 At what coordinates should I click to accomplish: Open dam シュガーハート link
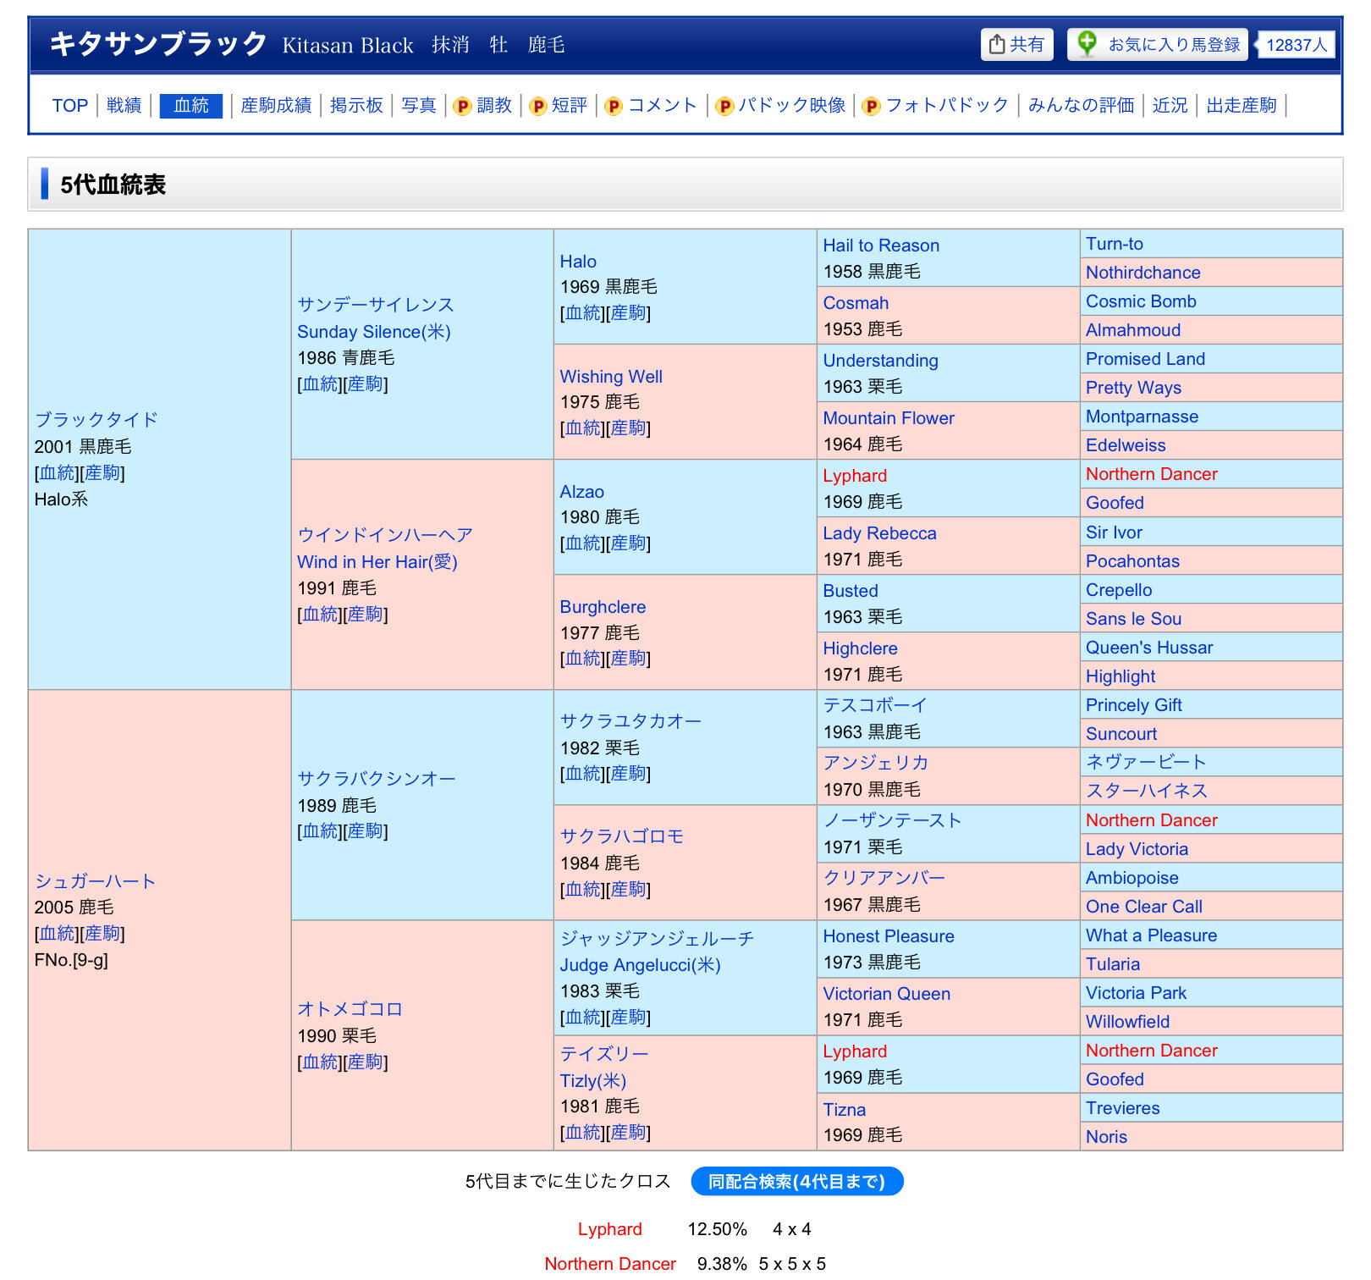(x=95, y=881)
